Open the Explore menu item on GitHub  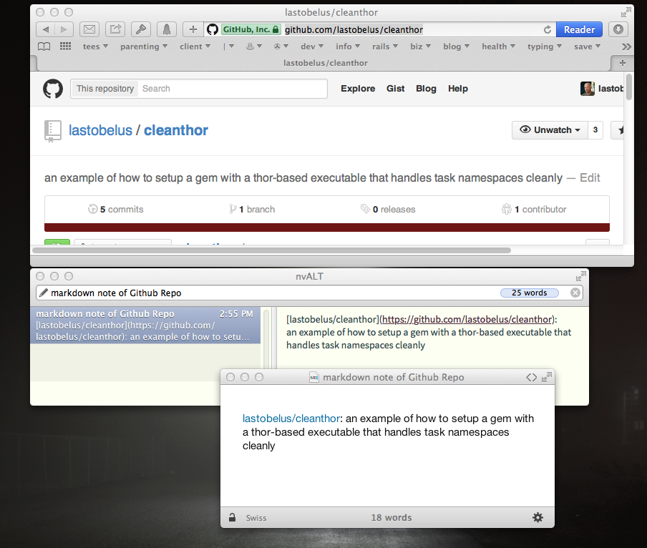tap(358, 89)
